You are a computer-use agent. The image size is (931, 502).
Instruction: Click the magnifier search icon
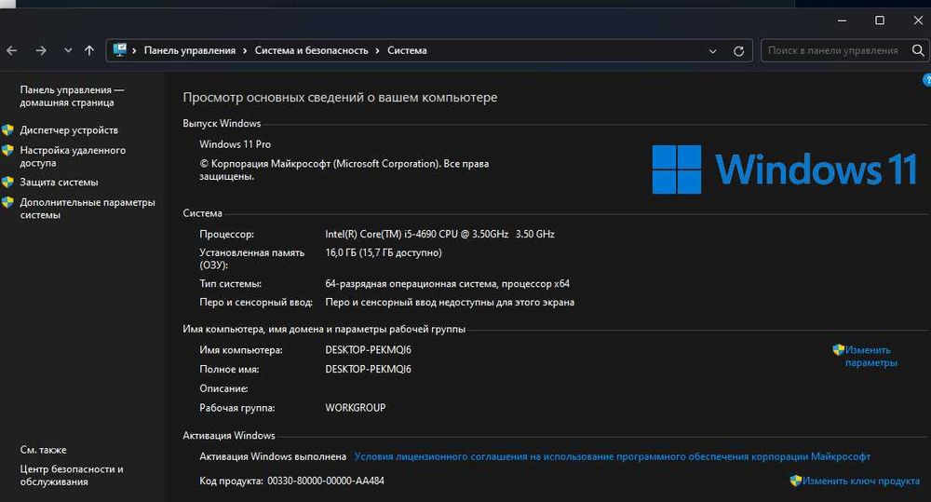(x=917, y=51)
